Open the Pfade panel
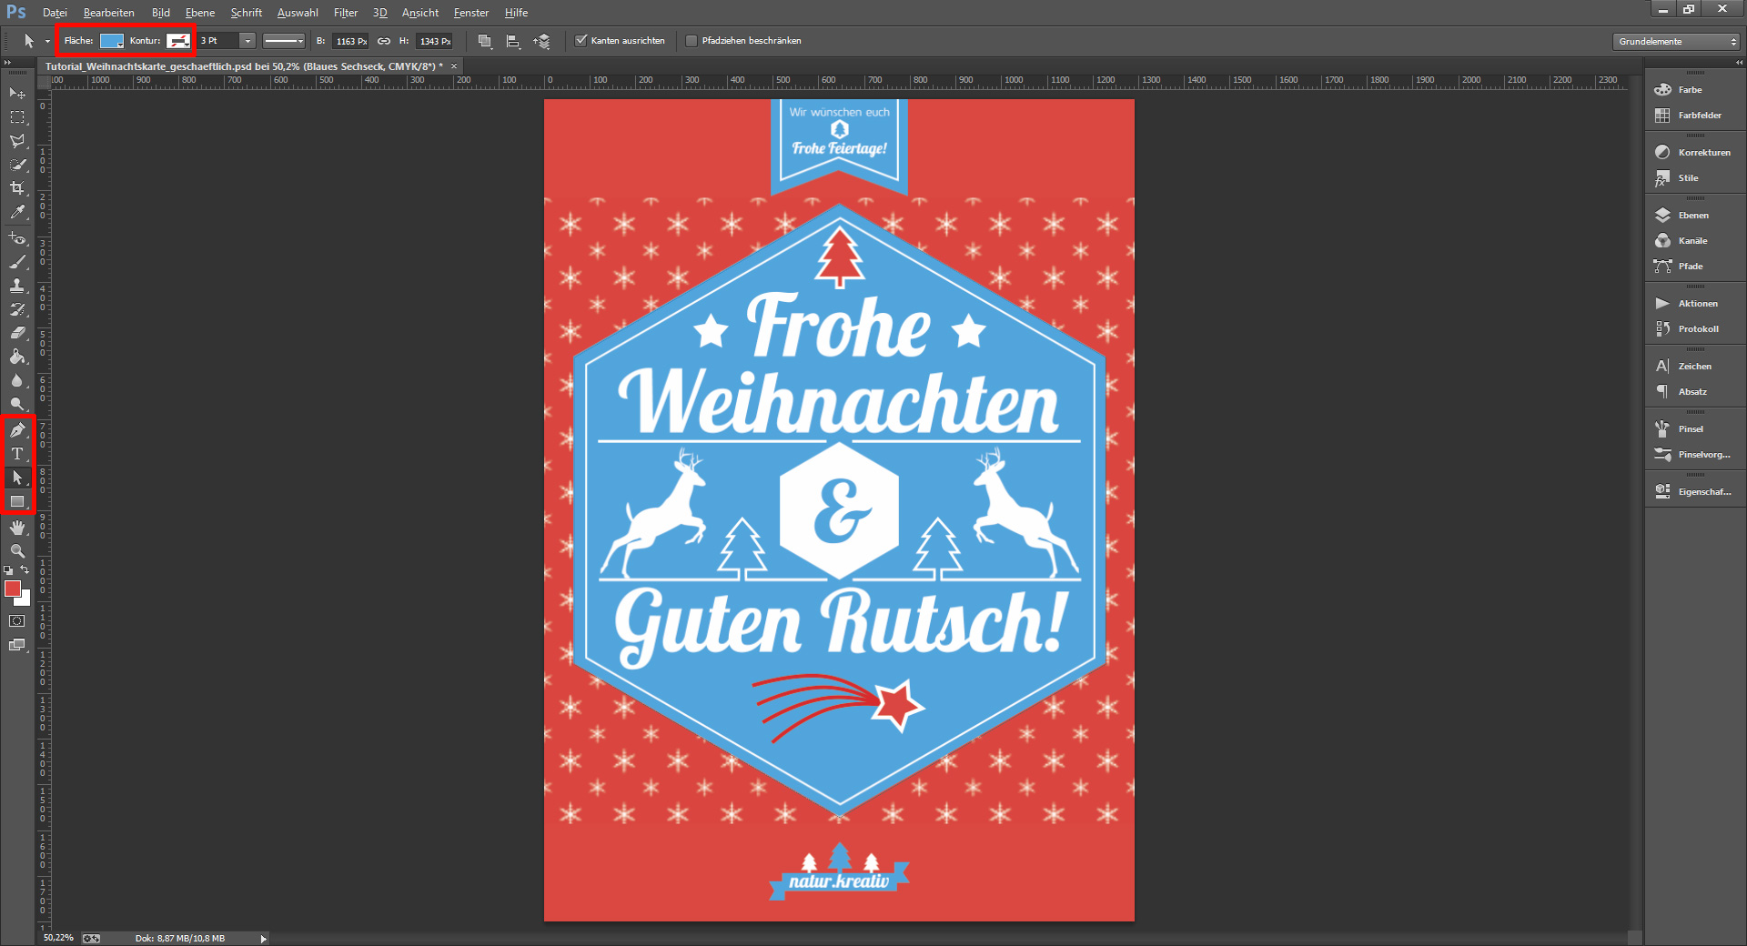This screenshot has width=1747, height=946. (x=1694, y=266)
